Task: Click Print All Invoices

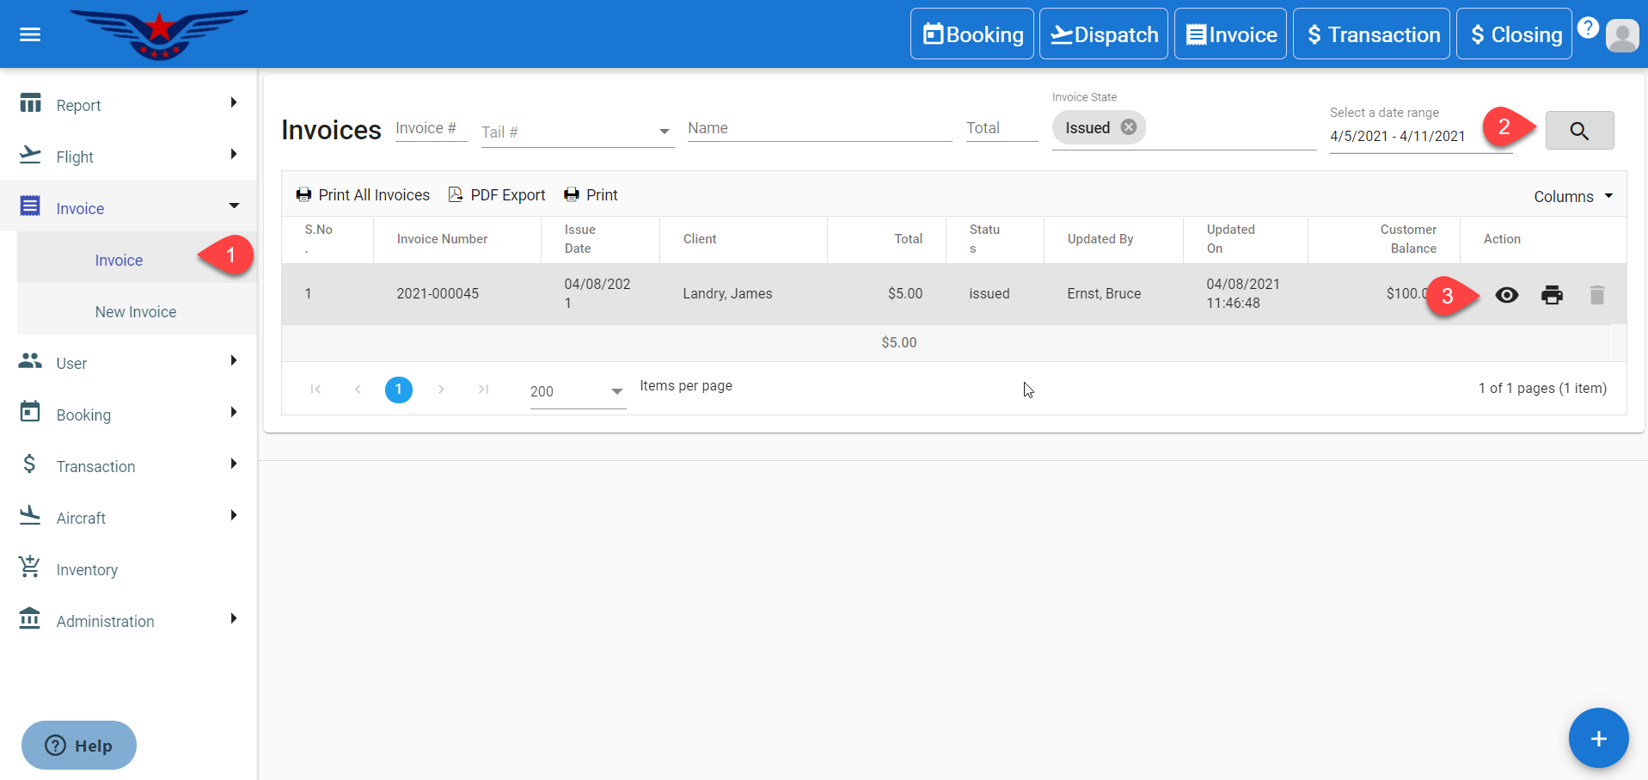Action: pyautogui.click(x=363, y=195)
